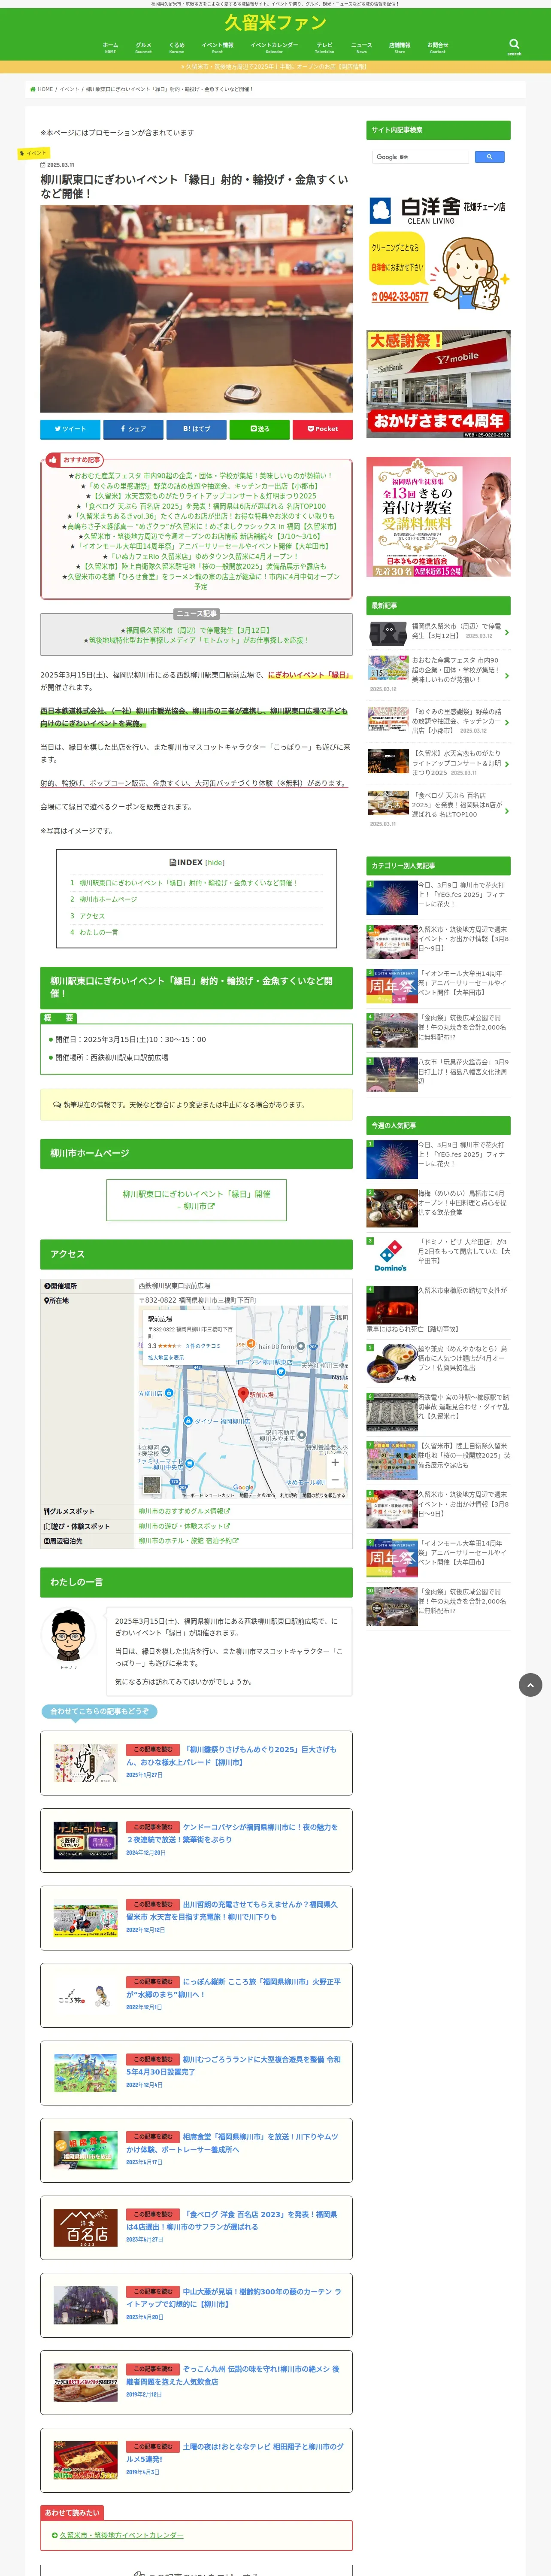This screenshot has height=2576, width=551.
Task: Open the 白洋舍 CLEAN LIVING ad banner
Action: (438, 252)
